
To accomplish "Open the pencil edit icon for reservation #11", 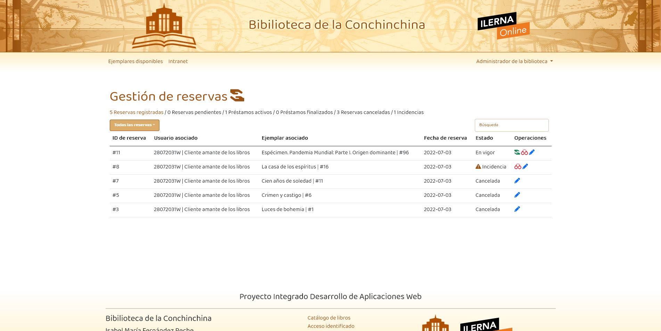I will pyautogui.click(x=531, y=152).
